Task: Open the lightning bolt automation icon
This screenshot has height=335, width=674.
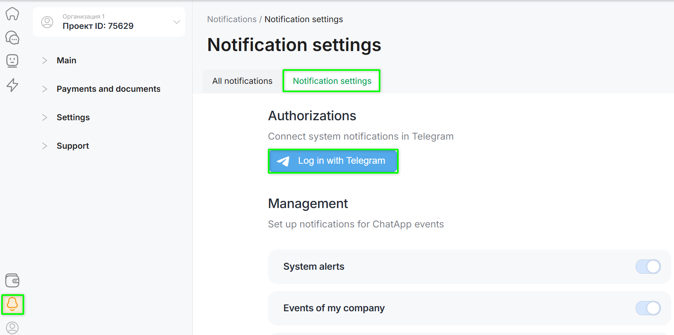Action: pos(12,85)
